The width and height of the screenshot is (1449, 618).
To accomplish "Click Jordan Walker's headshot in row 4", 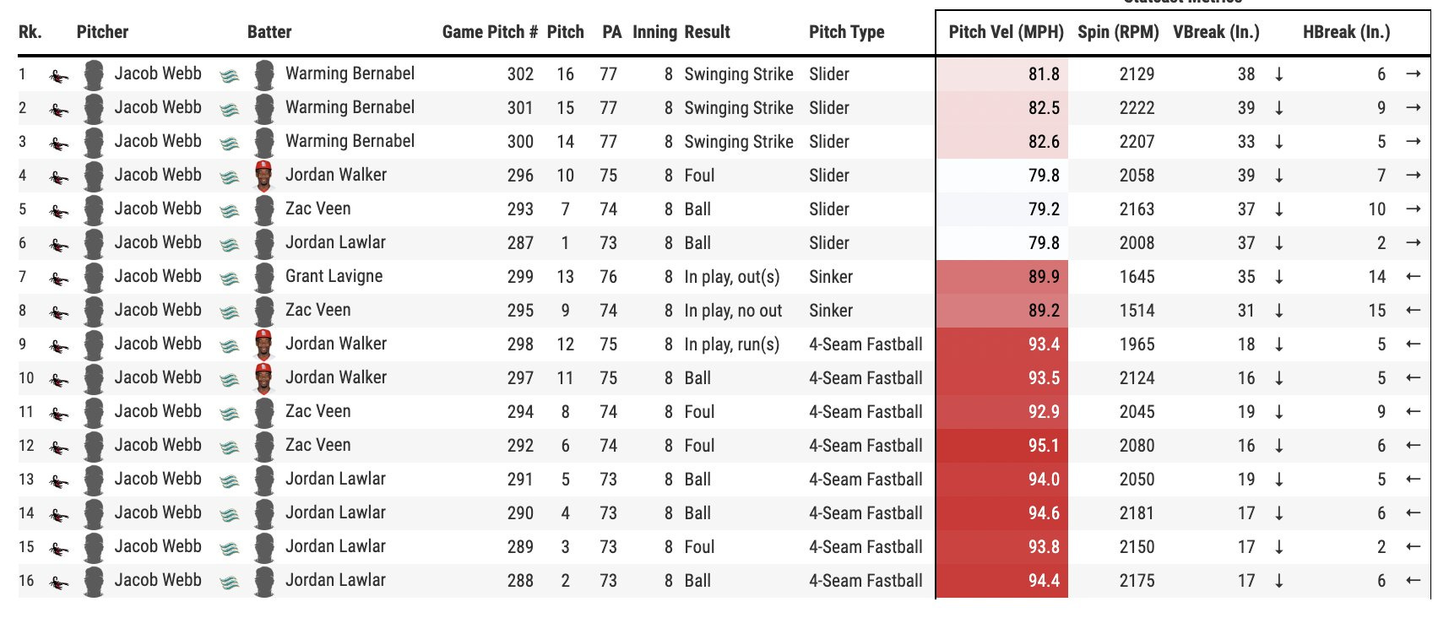I will [264, 176].
